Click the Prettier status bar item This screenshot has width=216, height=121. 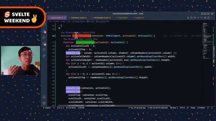click(x=201, y=108)
